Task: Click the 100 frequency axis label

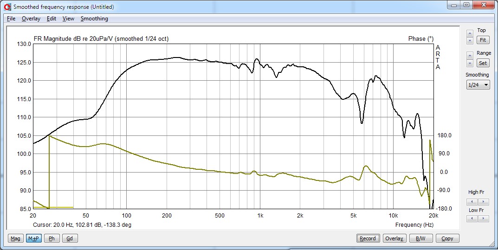Action: coord(126,216)
